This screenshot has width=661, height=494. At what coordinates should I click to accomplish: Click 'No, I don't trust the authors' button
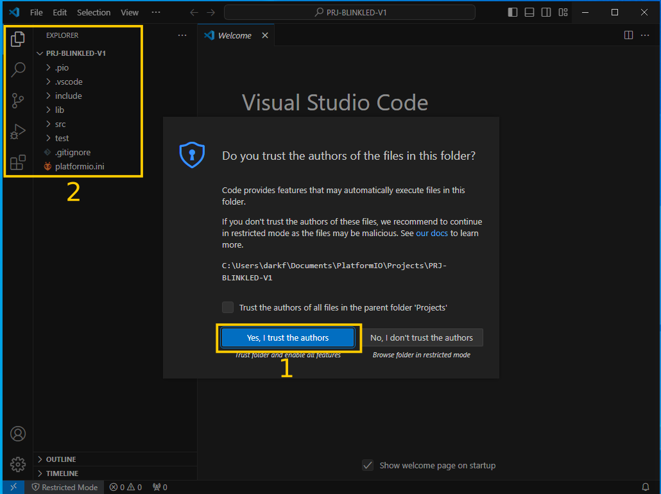click(x=422, y=337)
